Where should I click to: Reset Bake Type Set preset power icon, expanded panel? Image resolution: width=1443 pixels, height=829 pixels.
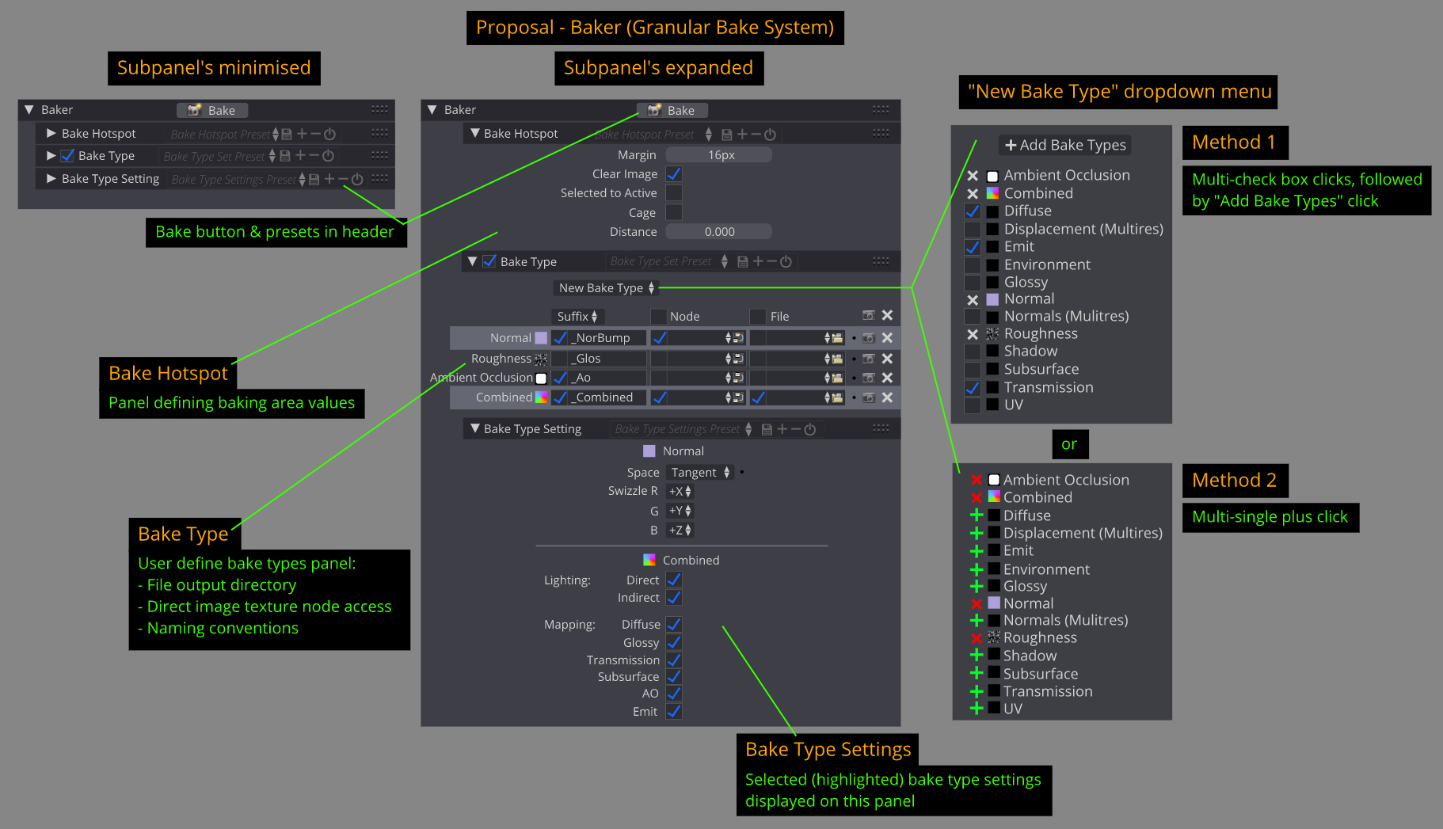(786, 261)
